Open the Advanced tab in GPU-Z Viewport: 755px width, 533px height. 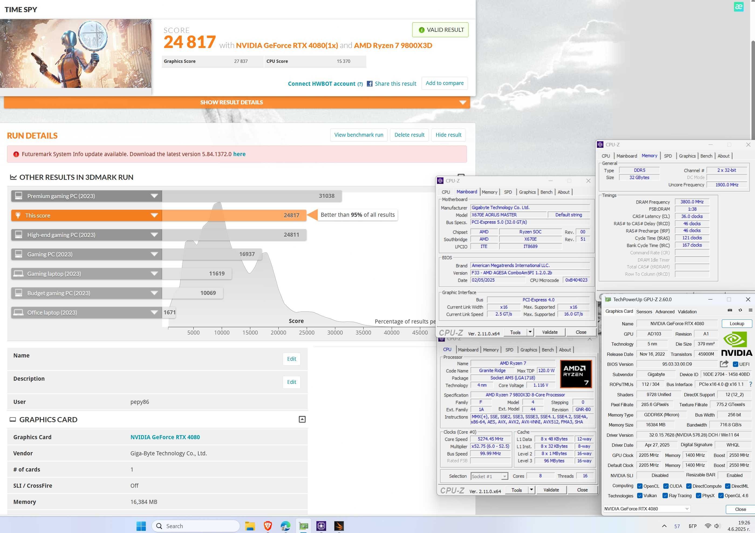tap(665, 311)
